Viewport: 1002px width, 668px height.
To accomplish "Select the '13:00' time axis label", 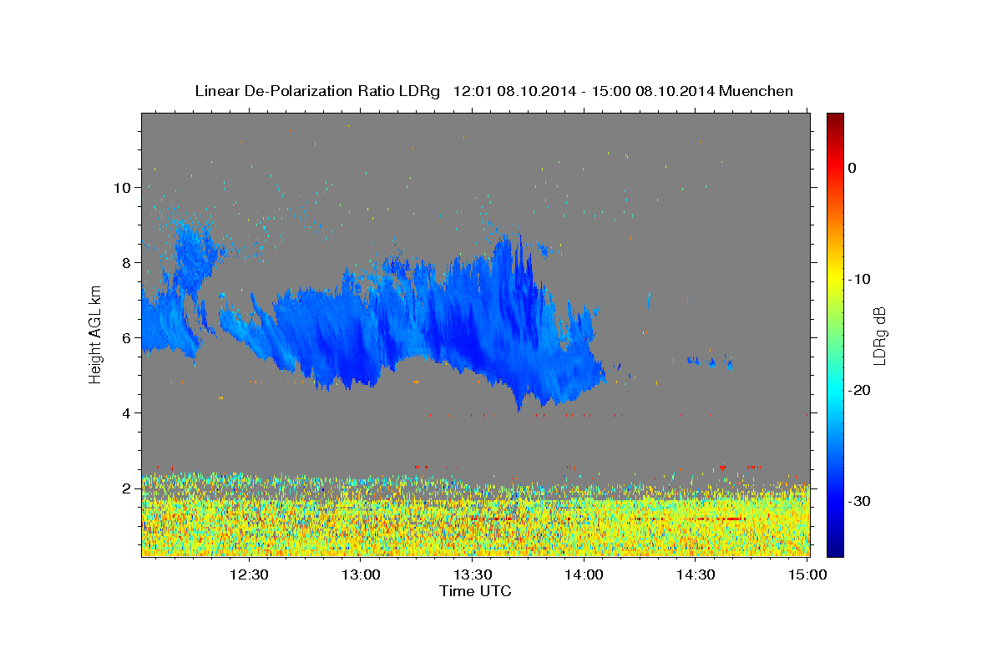I will [x=361, y=574].
